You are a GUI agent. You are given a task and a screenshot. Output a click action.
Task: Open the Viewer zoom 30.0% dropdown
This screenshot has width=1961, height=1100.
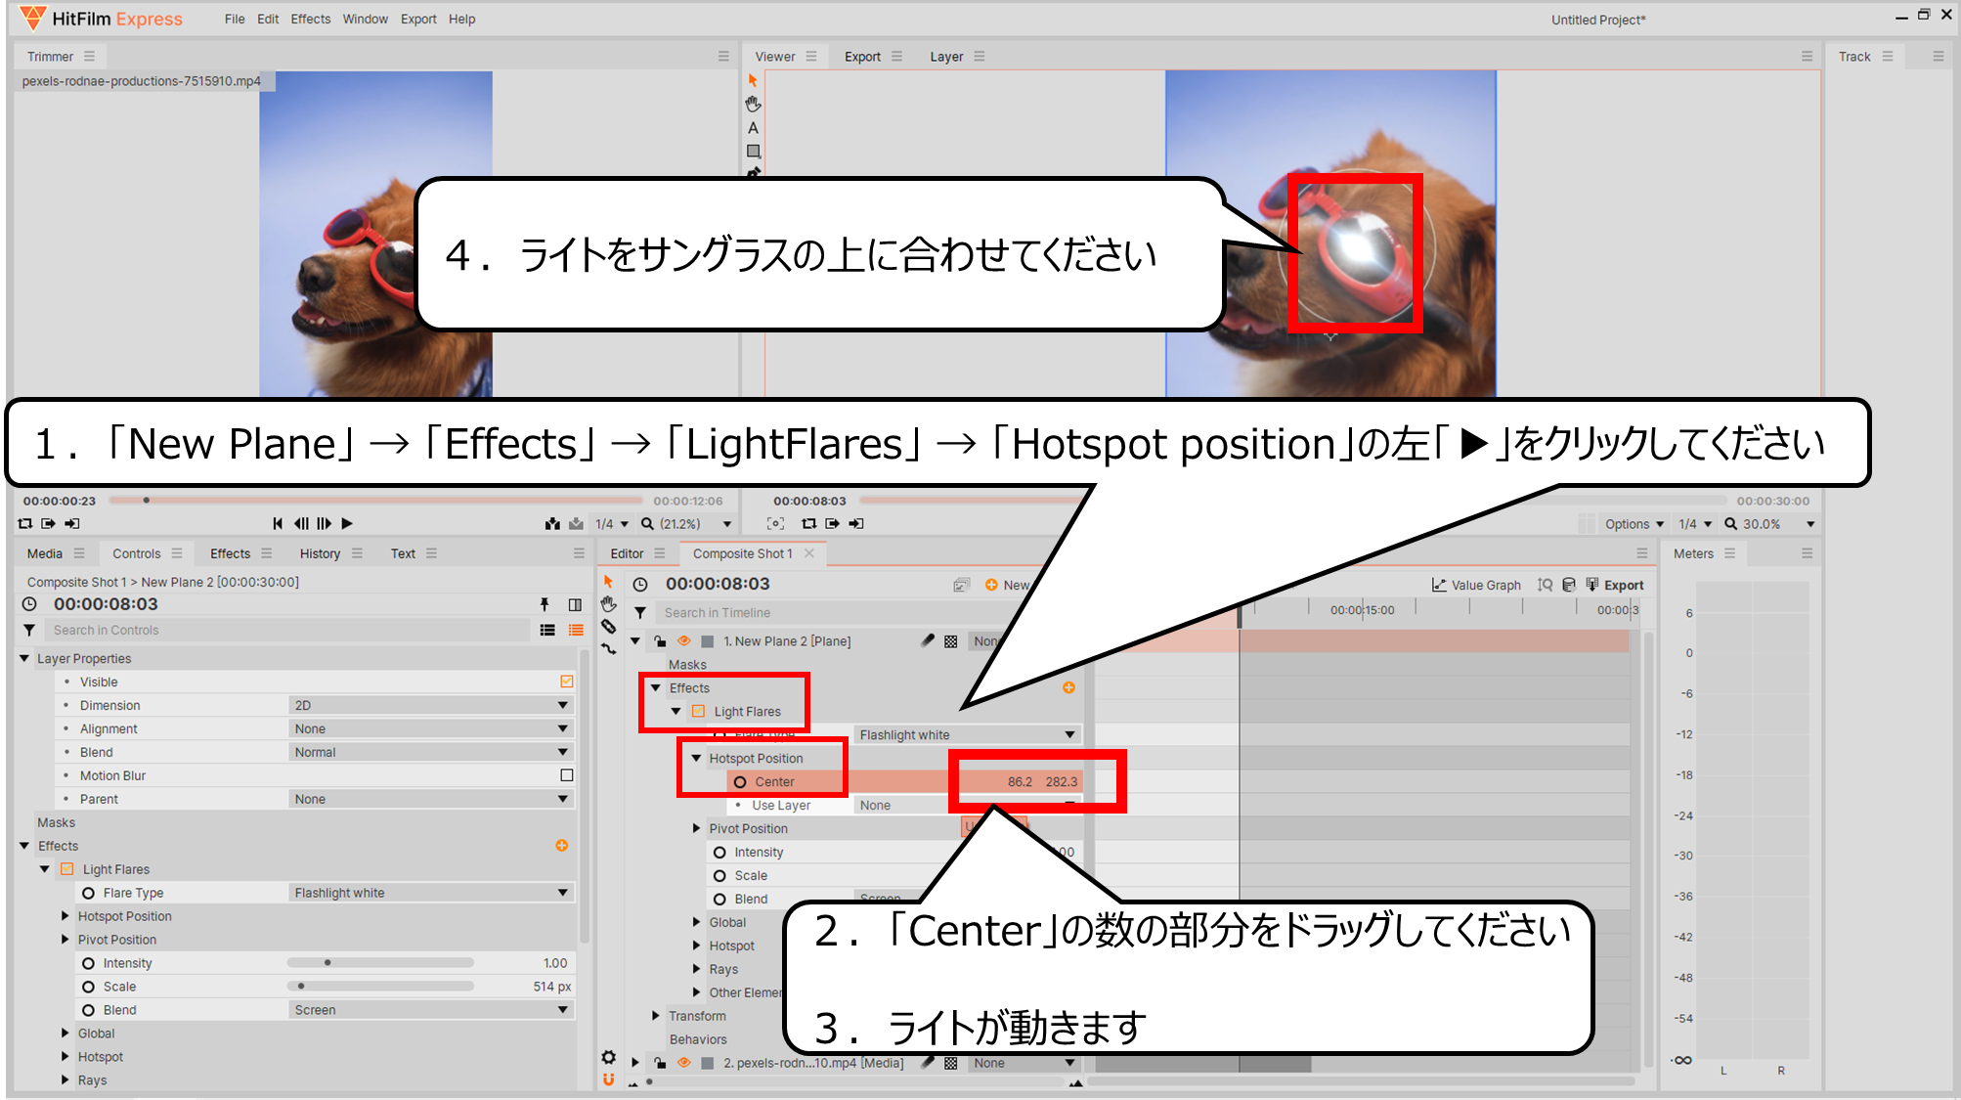coord(1769,524)
